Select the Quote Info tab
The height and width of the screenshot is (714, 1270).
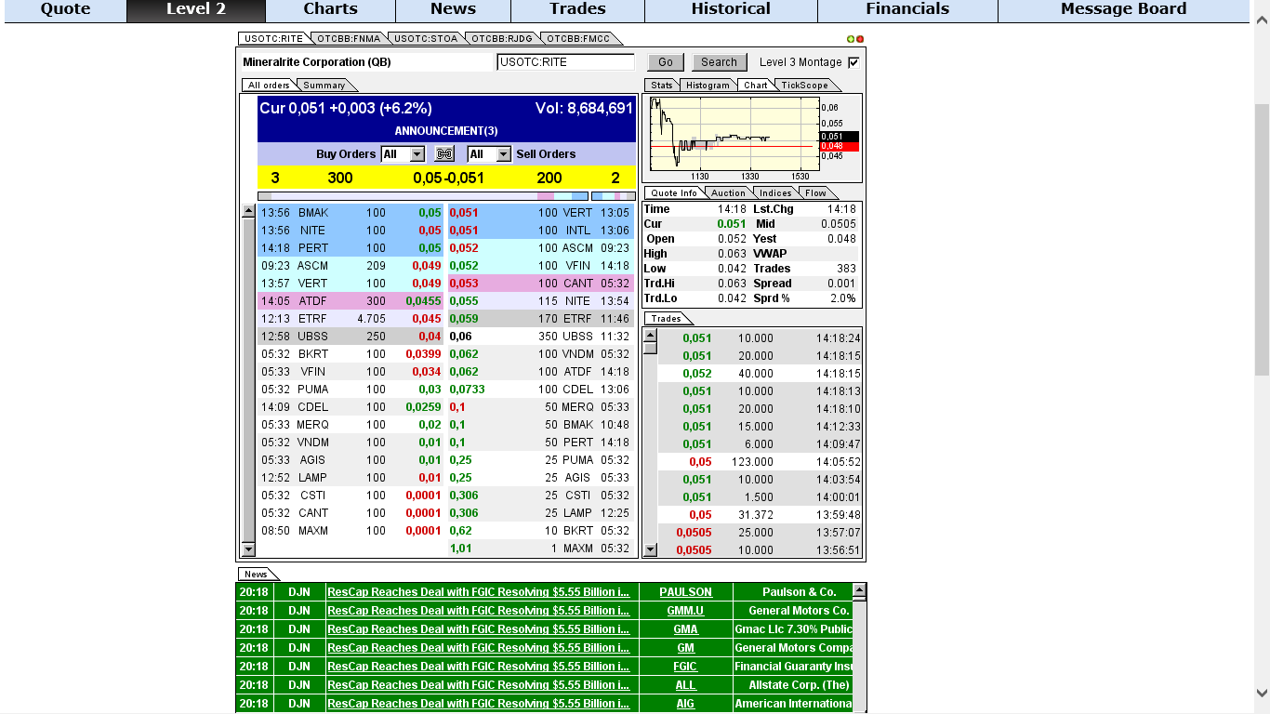tap(675, 193)
